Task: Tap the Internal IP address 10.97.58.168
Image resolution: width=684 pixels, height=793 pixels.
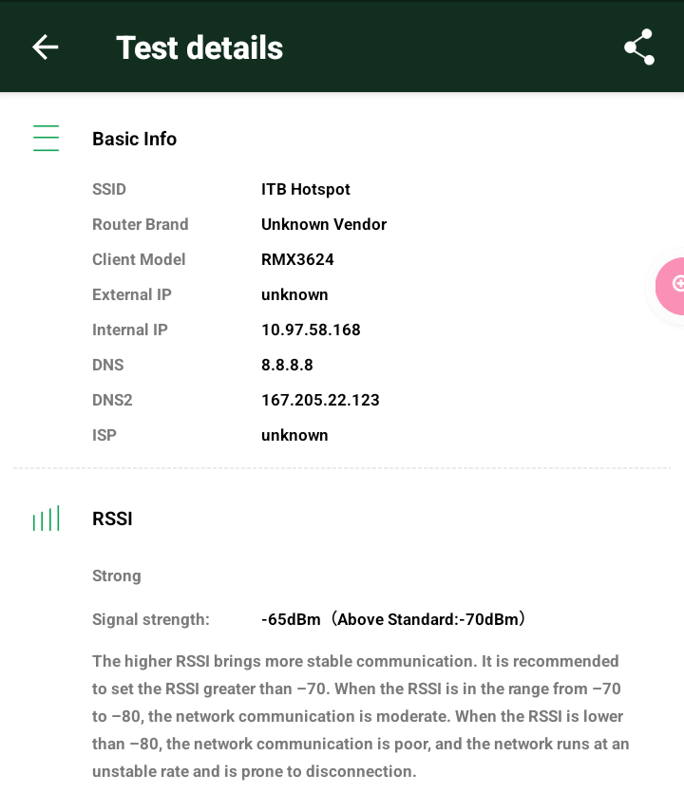Action: 311,330
